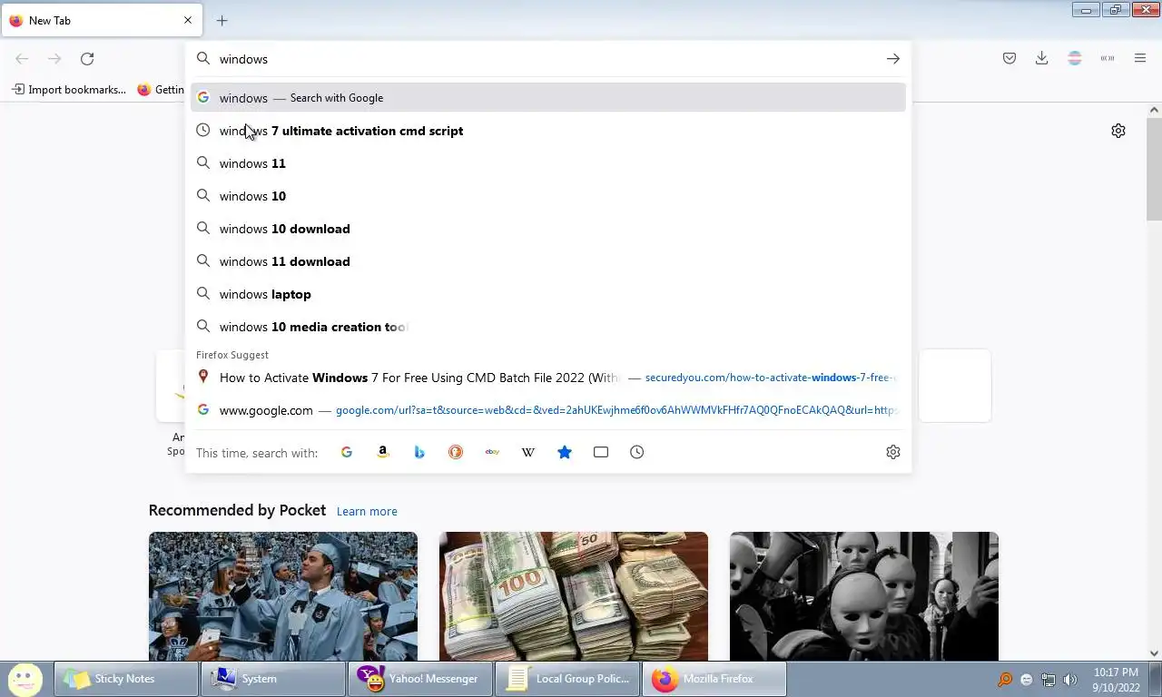
Task: Open search settings gear in dropdown
Action: [x=893, y=452]
